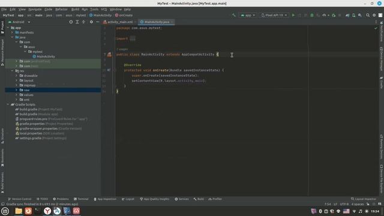Click override gutter icon beside onCreate
Image resolution: width=384 pixels, height=216 pixels.
[x=109, y=70]
